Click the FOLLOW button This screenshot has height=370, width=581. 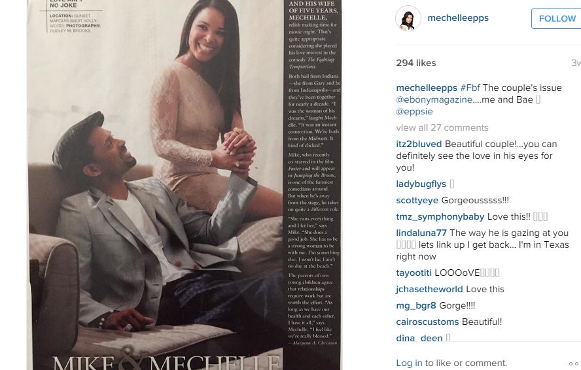[x=557, y=18]
